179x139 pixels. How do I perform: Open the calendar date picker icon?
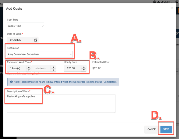(36, 40)
